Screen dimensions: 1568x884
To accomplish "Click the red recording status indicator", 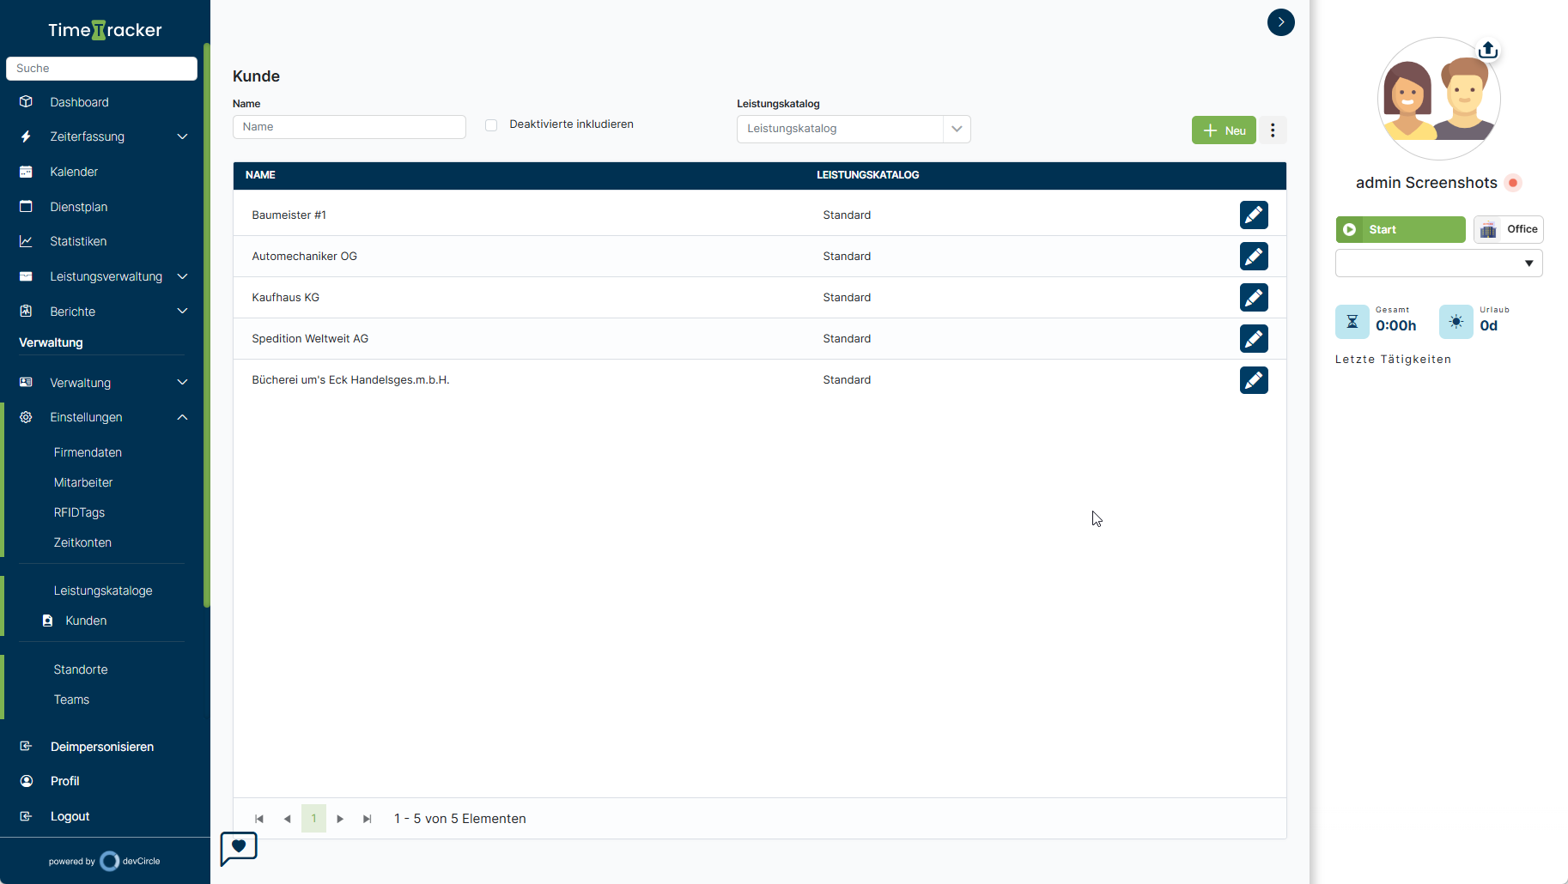I will pos(1513,183).
